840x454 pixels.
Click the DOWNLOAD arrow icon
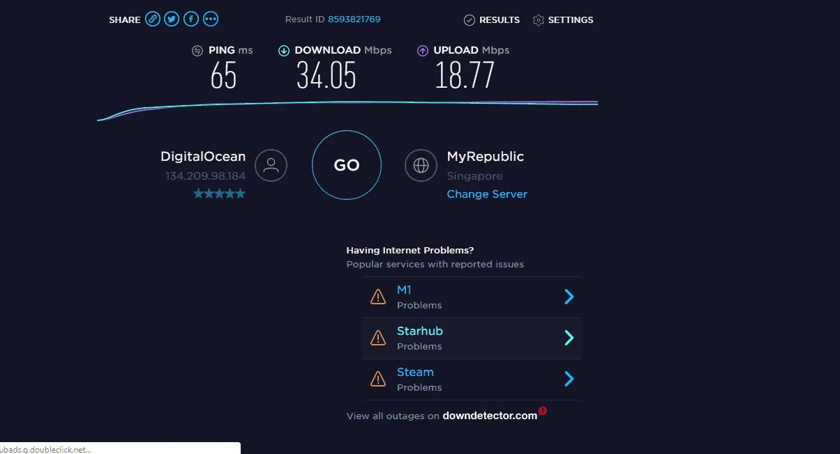click(283, 50)
